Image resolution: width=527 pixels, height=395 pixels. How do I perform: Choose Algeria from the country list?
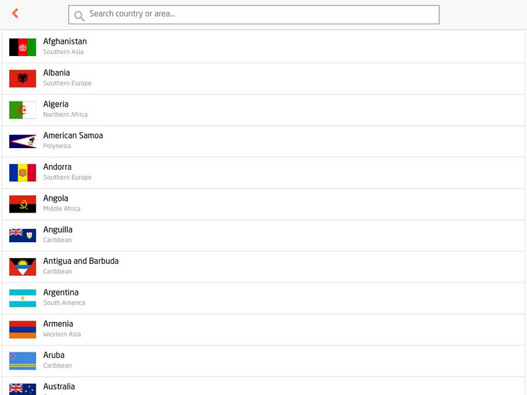(56, 104)
